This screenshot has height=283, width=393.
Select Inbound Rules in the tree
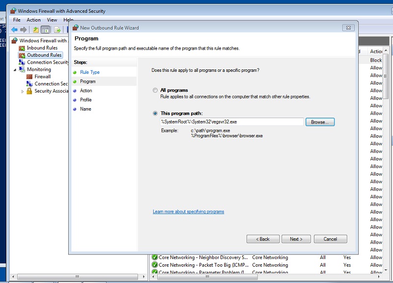42,48
